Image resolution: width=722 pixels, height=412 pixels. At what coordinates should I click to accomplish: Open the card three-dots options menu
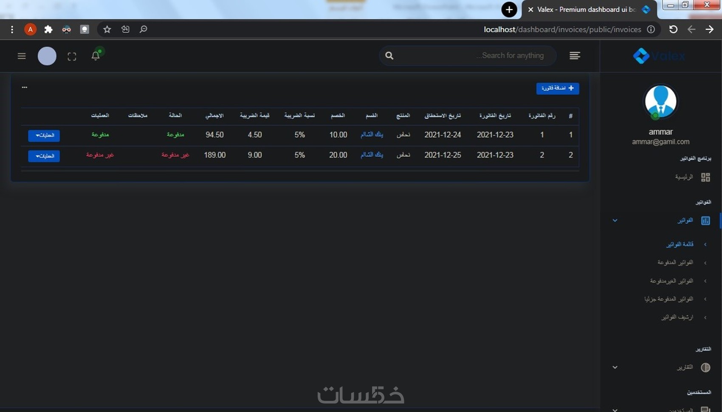[25, 87]
